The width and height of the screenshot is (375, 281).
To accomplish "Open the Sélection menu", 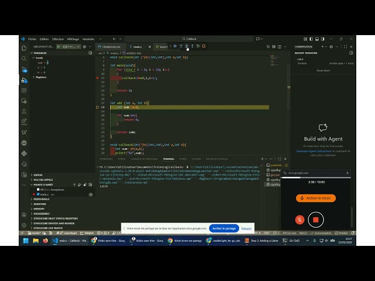I will [58, 39].
